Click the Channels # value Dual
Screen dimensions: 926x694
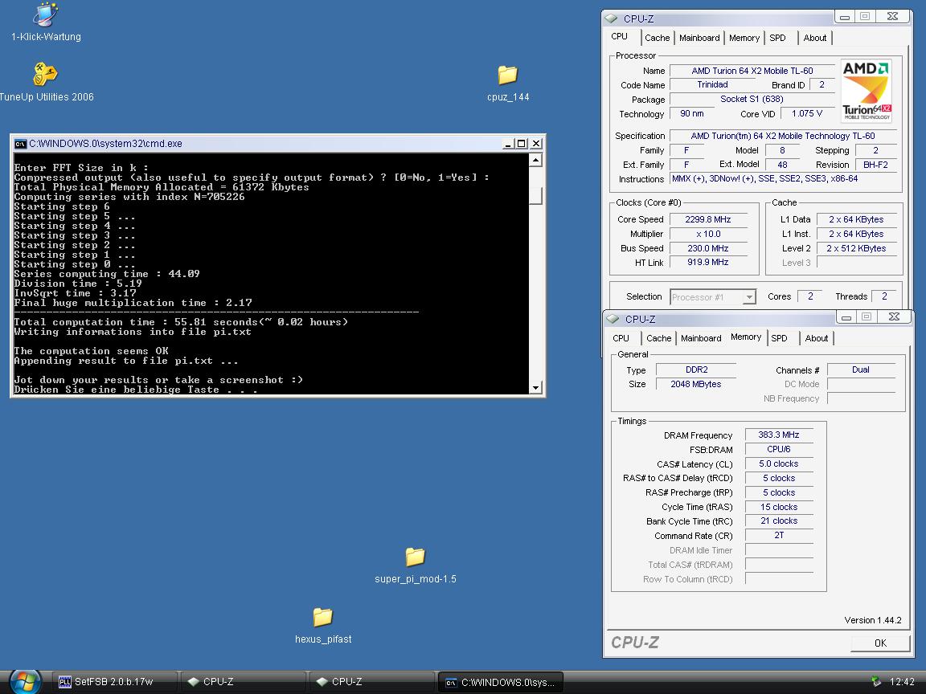(861, 370)
